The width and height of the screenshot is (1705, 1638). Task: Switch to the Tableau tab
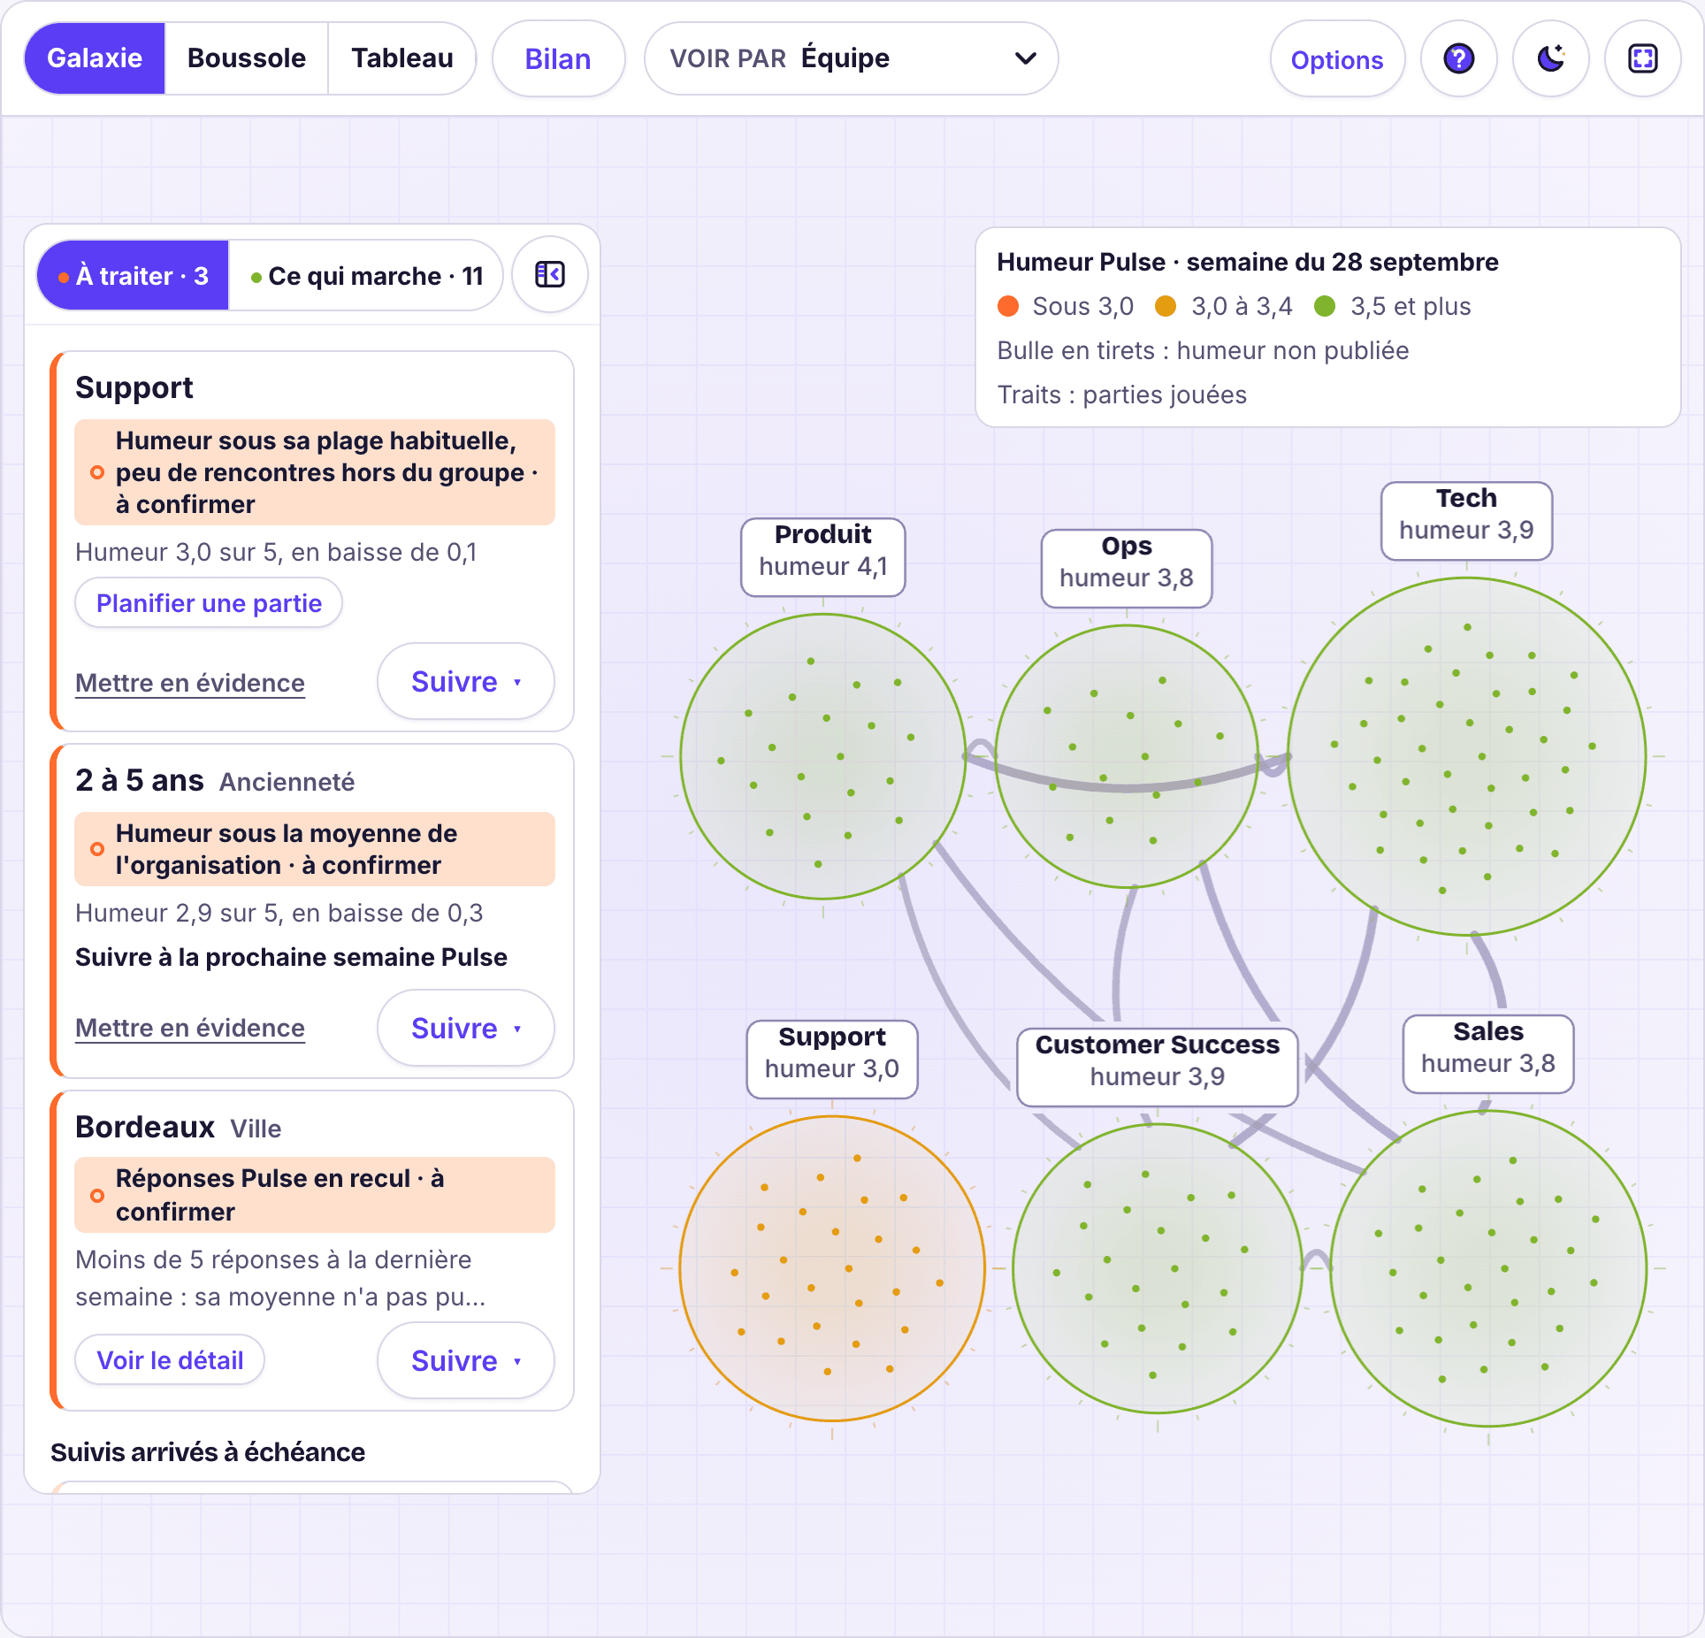402,58
